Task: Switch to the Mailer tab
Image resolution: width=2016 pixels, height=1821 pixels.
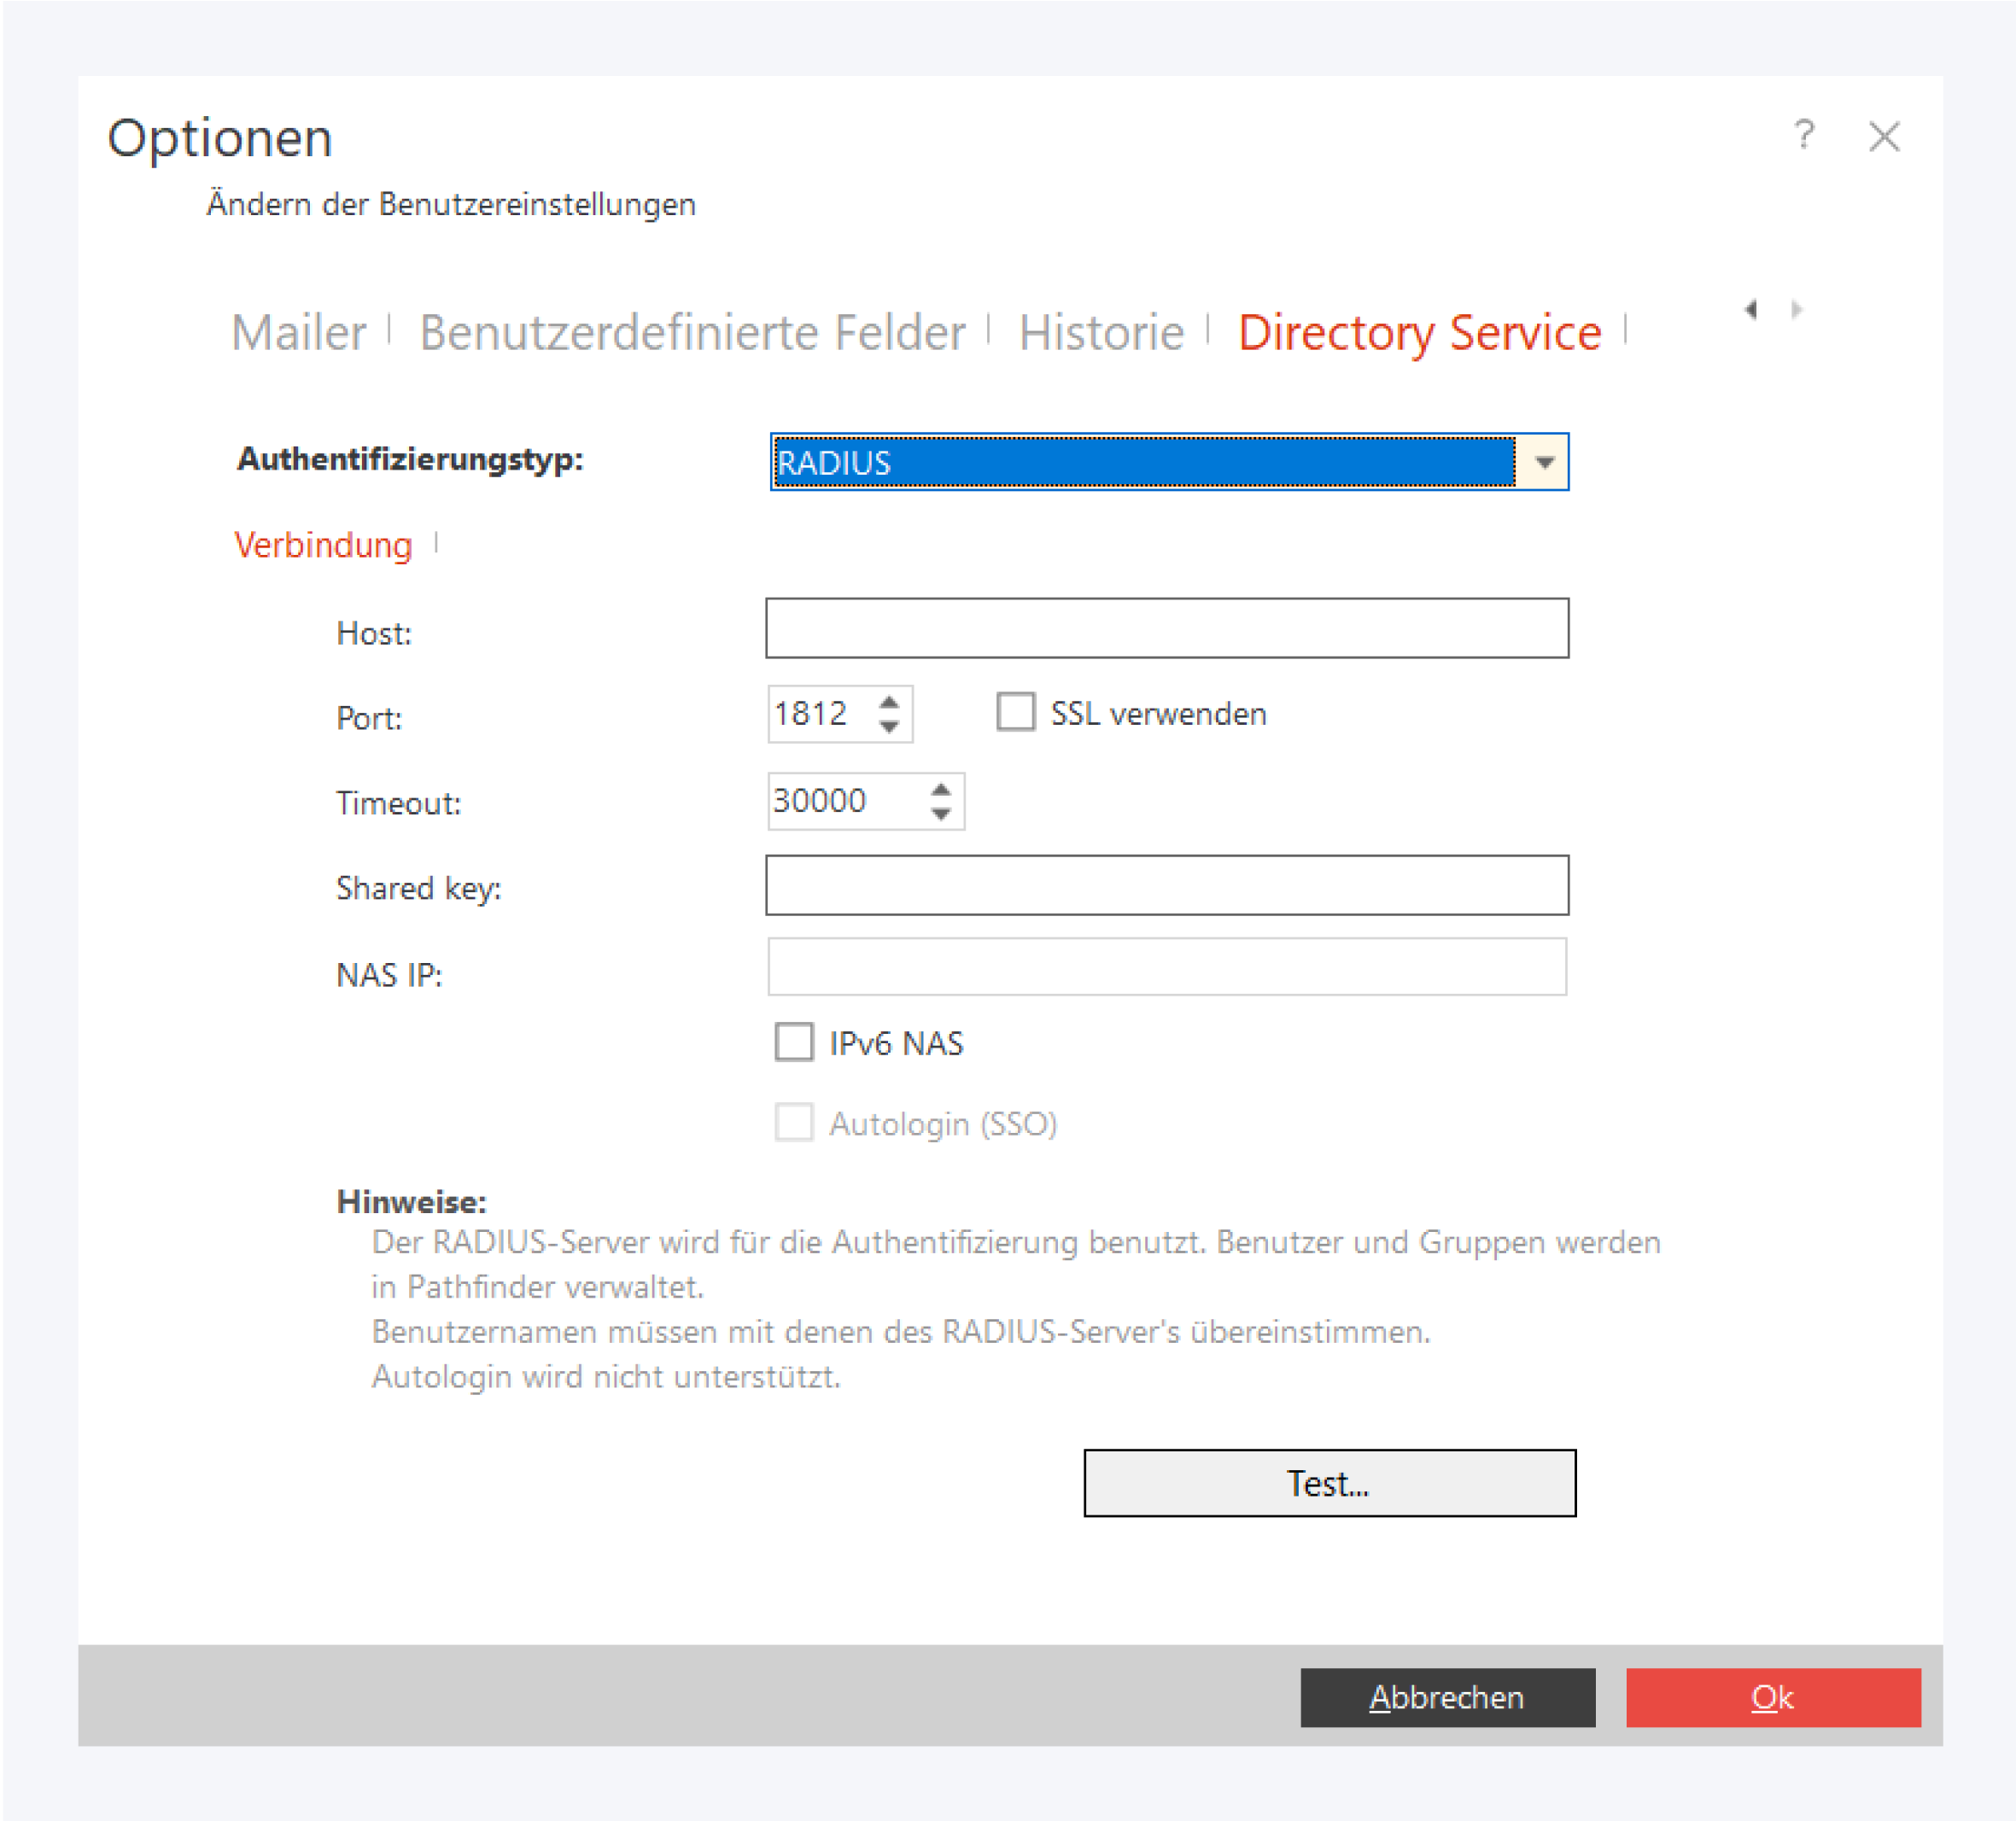Action: pyautogui.click(x=298, y=332)
